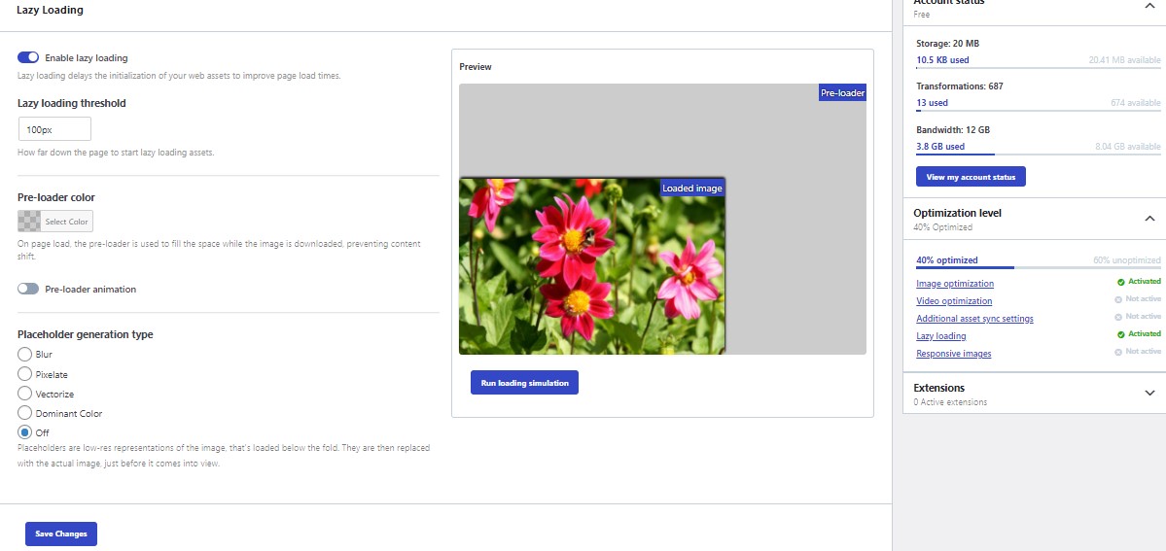Image resolution: width=1166 pixels, height=551 pixels.
Task: Open the Pre-loader Select Color picker
Action: click(55, 221)
